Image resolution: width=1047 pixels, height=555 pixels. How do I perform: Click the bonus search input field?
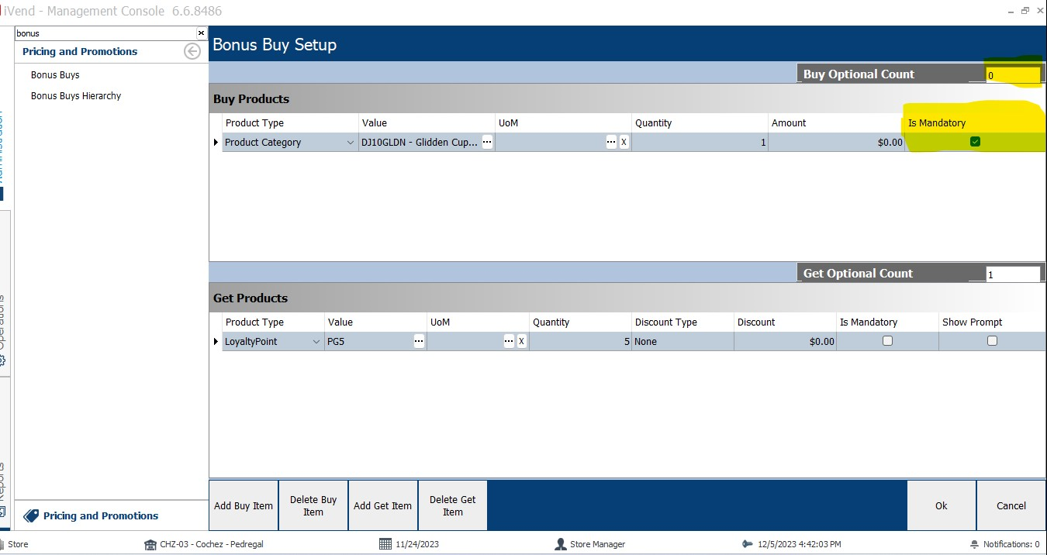tap(105, 33)
